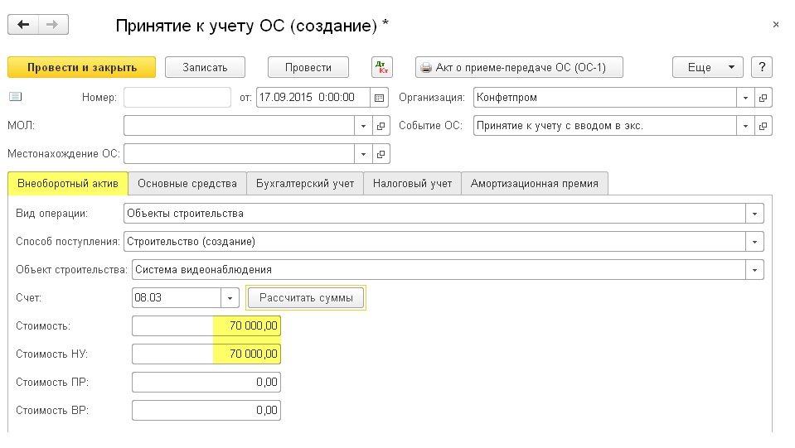Click the Номер input field
Viewport: 795px width, 448px height.
(177, 98)
